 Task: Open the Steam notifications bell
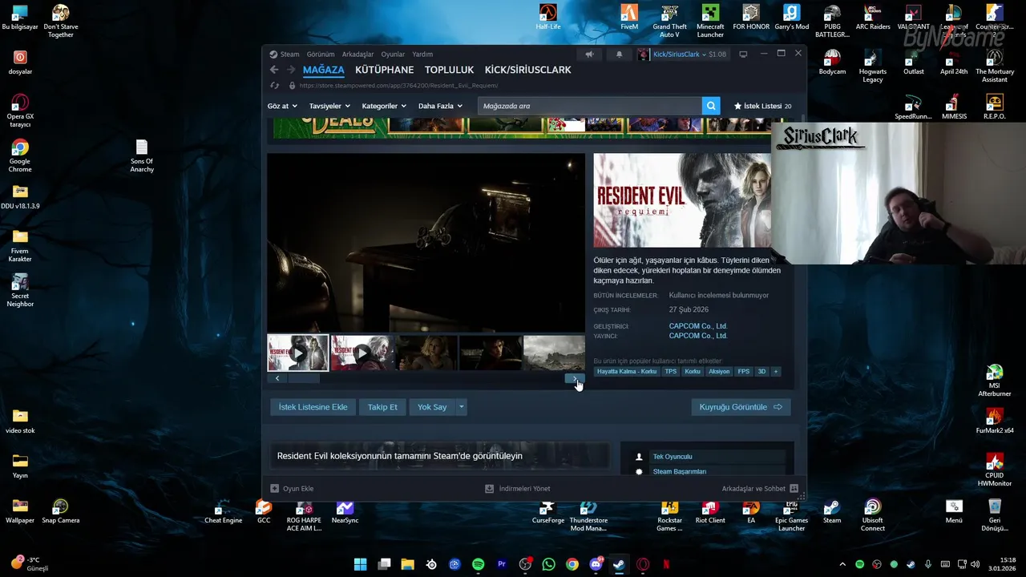(x=619, y=54)
